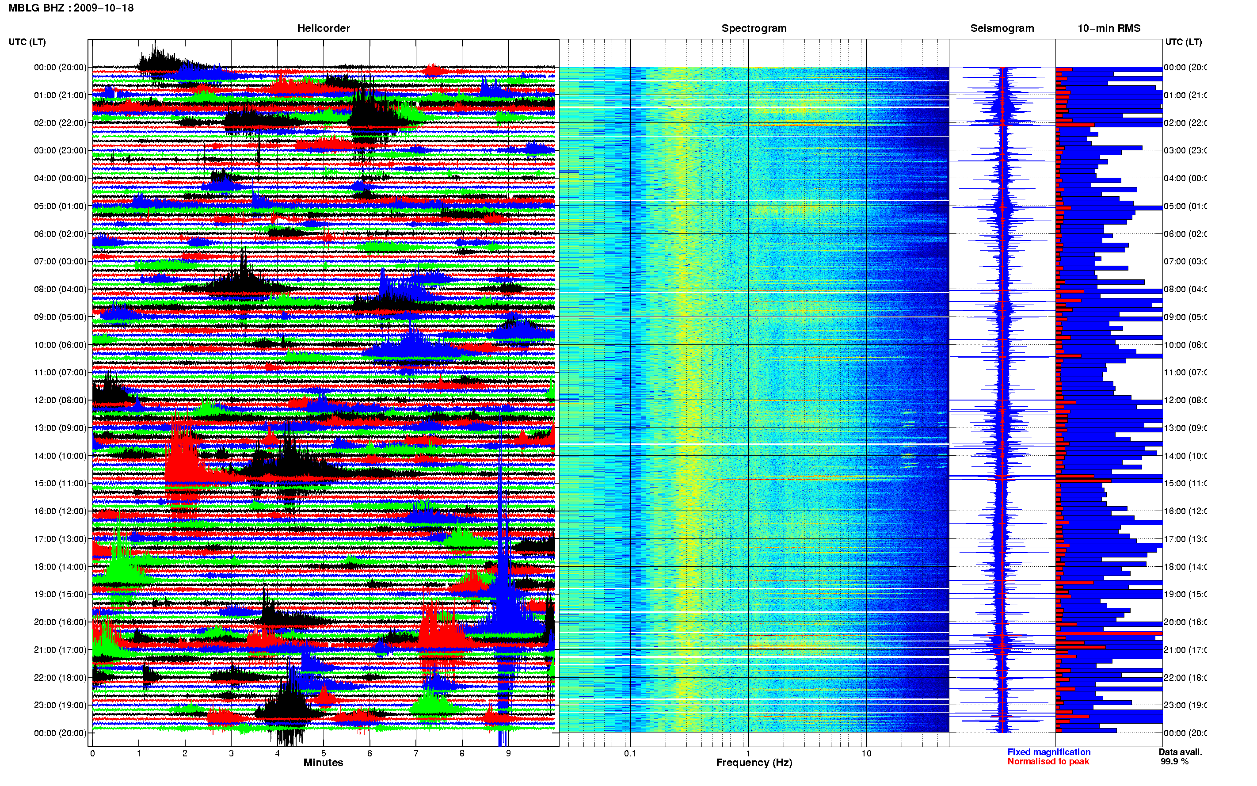This screenshot has height=786, width=1257.
Task: Select the '10-min RMS' panel heading
Action: point(1109,28)
